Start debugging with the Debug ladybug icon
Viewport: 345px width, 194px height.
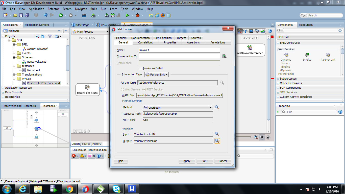(x=137, y=15)
